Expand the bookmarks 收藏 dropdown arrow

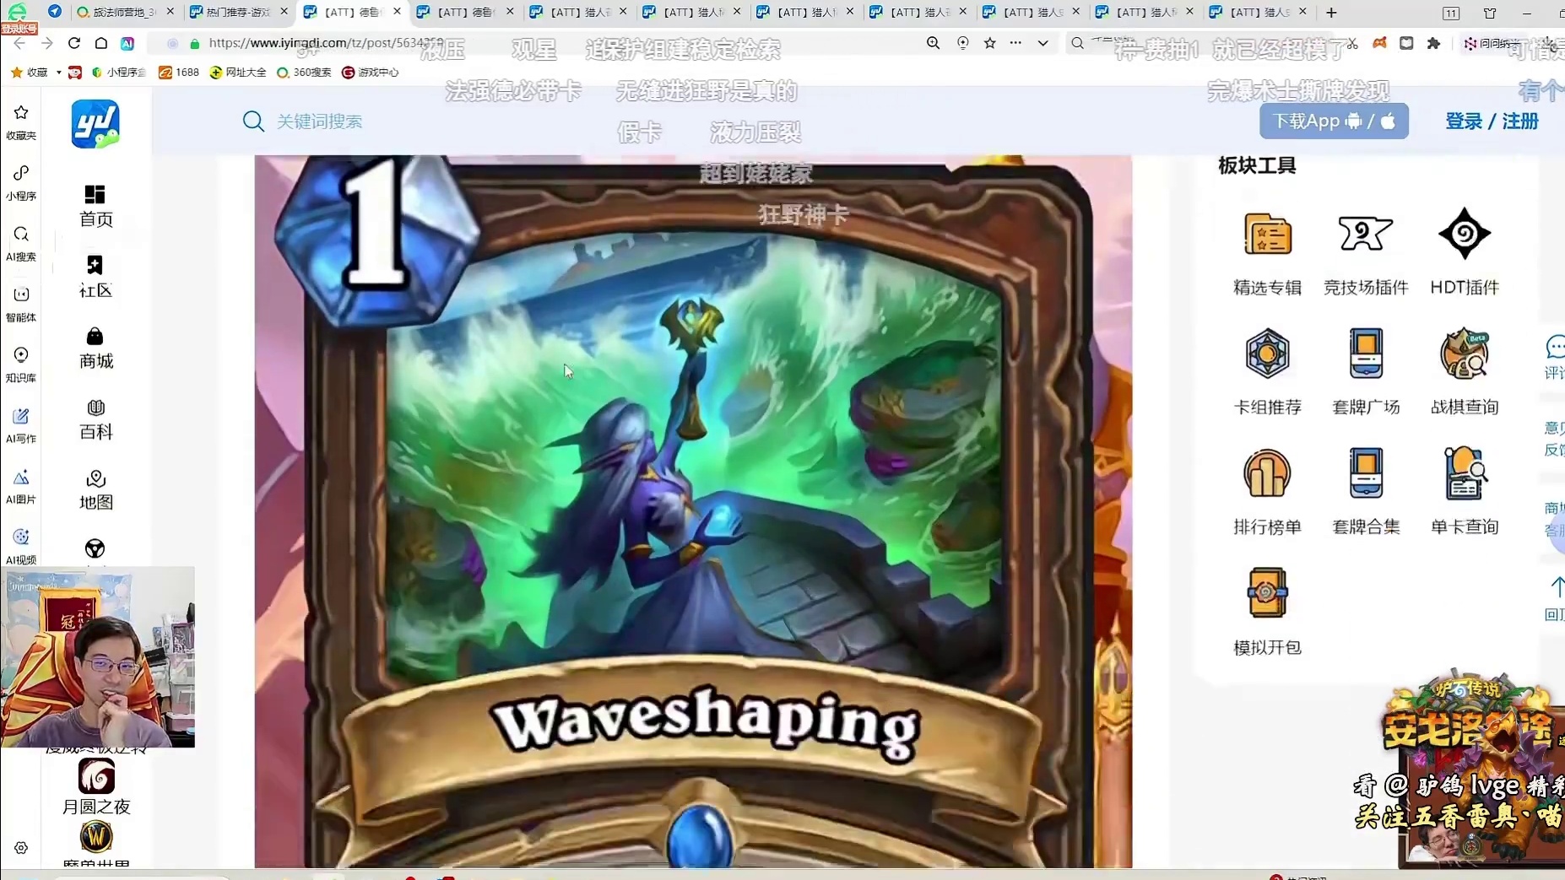pos(58,73)
